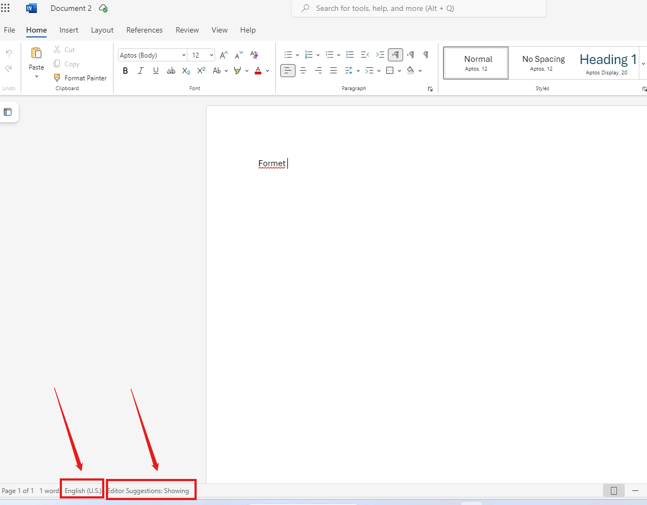Apply italic formatting
Viewport: 647px width, 505px height.
pos(141,71)
